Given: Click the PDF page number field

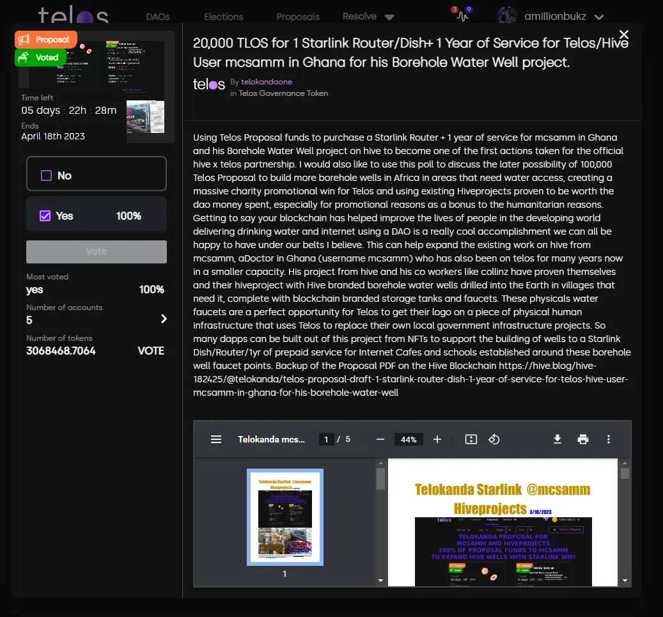Looking at the screenshot, I should tap(326, 439).
